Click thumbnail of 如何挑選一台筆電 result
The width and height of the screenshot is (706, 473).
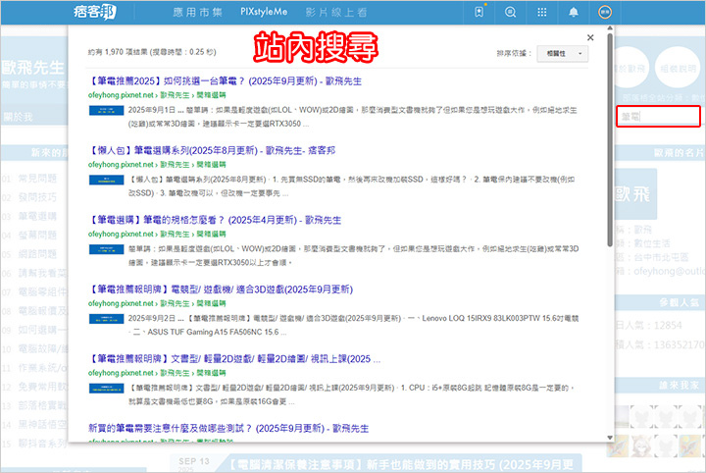106,110
